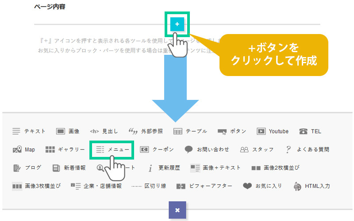Viewport: 354px width, 221px height.
Task: Add a ボタン button block
Action: click(232, 131)
